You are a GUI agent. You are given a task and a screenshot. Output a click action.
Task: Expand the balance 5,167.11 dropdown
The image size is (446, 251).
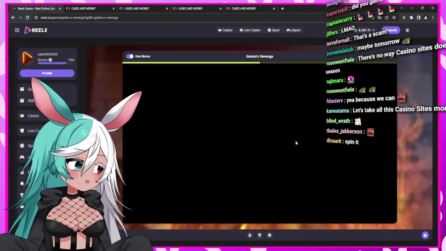click(x=374, y=30)
